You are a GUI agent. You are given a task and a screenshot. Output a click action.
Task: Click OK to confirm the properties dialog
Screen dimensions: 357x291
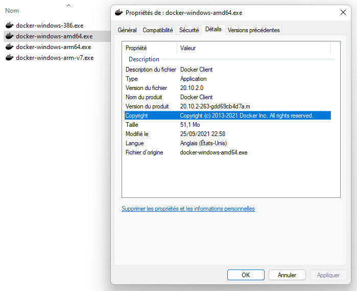(246, 275)
